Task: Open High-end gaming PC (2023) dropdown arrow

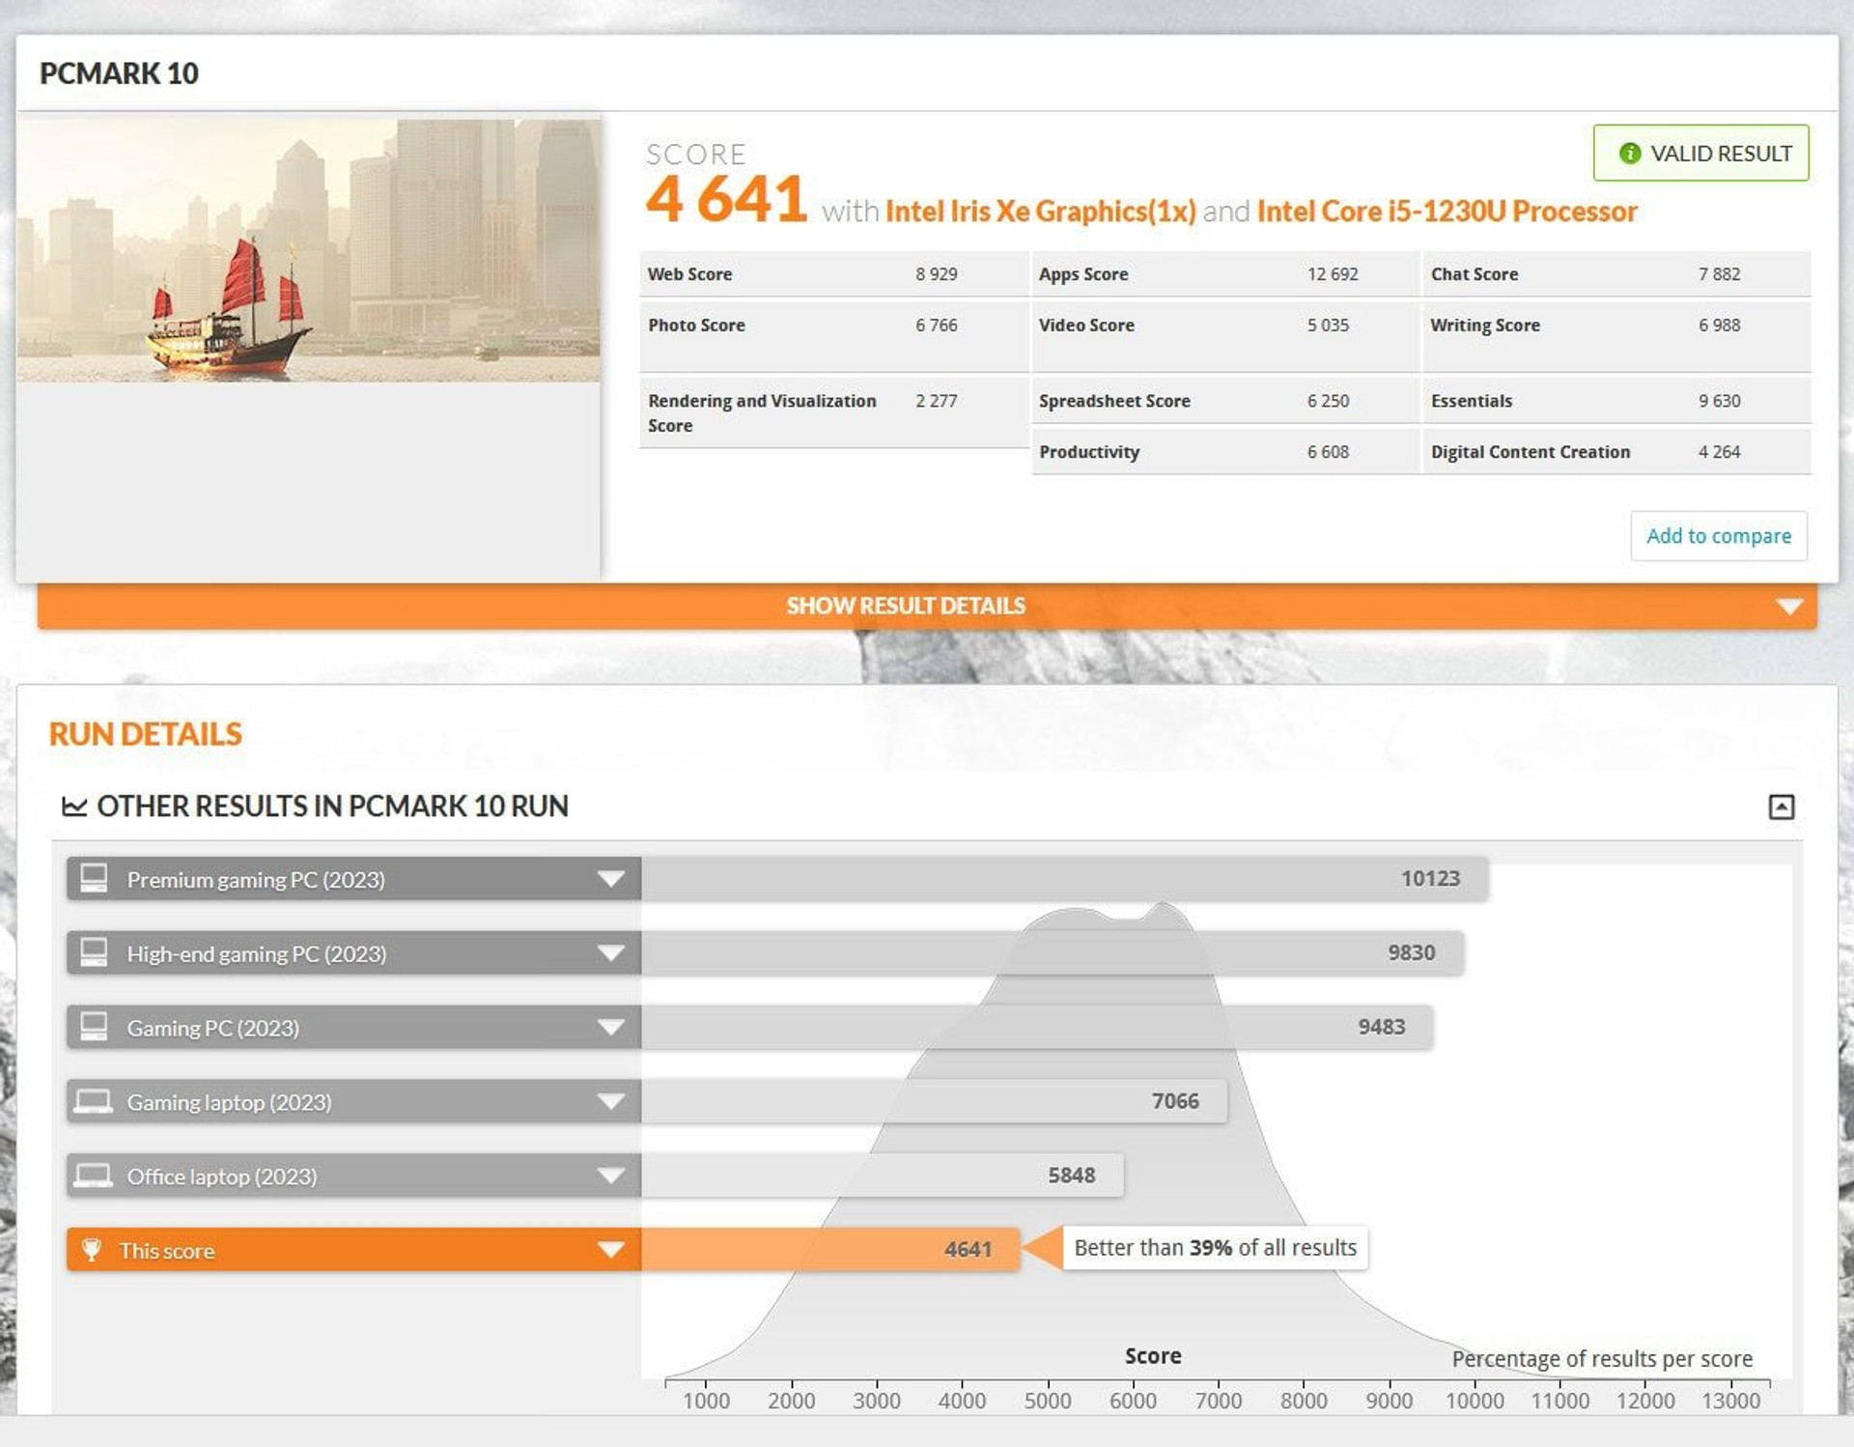Action: (x=610, y=953)
